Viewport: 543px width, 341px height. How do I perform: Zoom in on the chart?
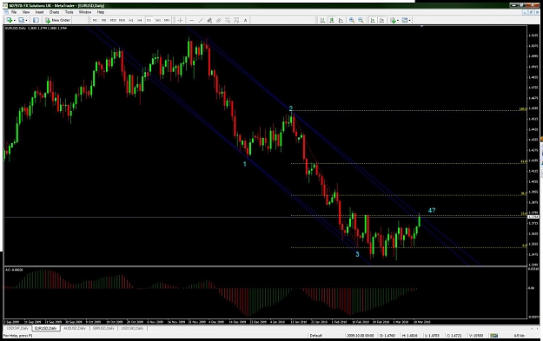point(352,21)
